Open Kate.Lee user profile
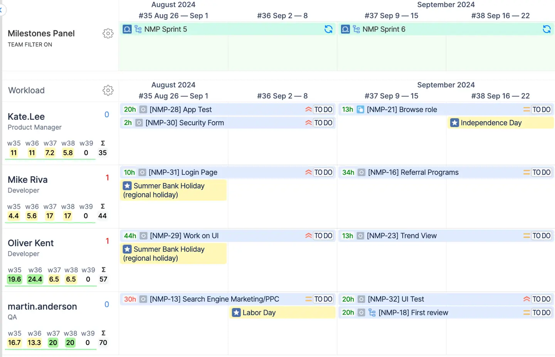The image size is (555, 357). tap(26, 117)
